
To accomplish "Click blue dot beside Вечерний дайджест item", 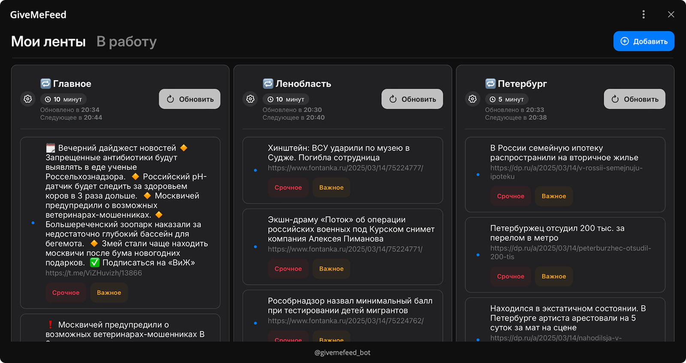I will [33, 223].
